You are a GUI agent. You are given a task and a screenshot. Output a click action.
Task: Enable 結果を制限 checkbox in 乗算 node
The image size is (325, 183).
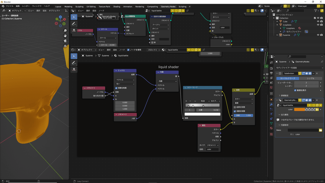235,107
